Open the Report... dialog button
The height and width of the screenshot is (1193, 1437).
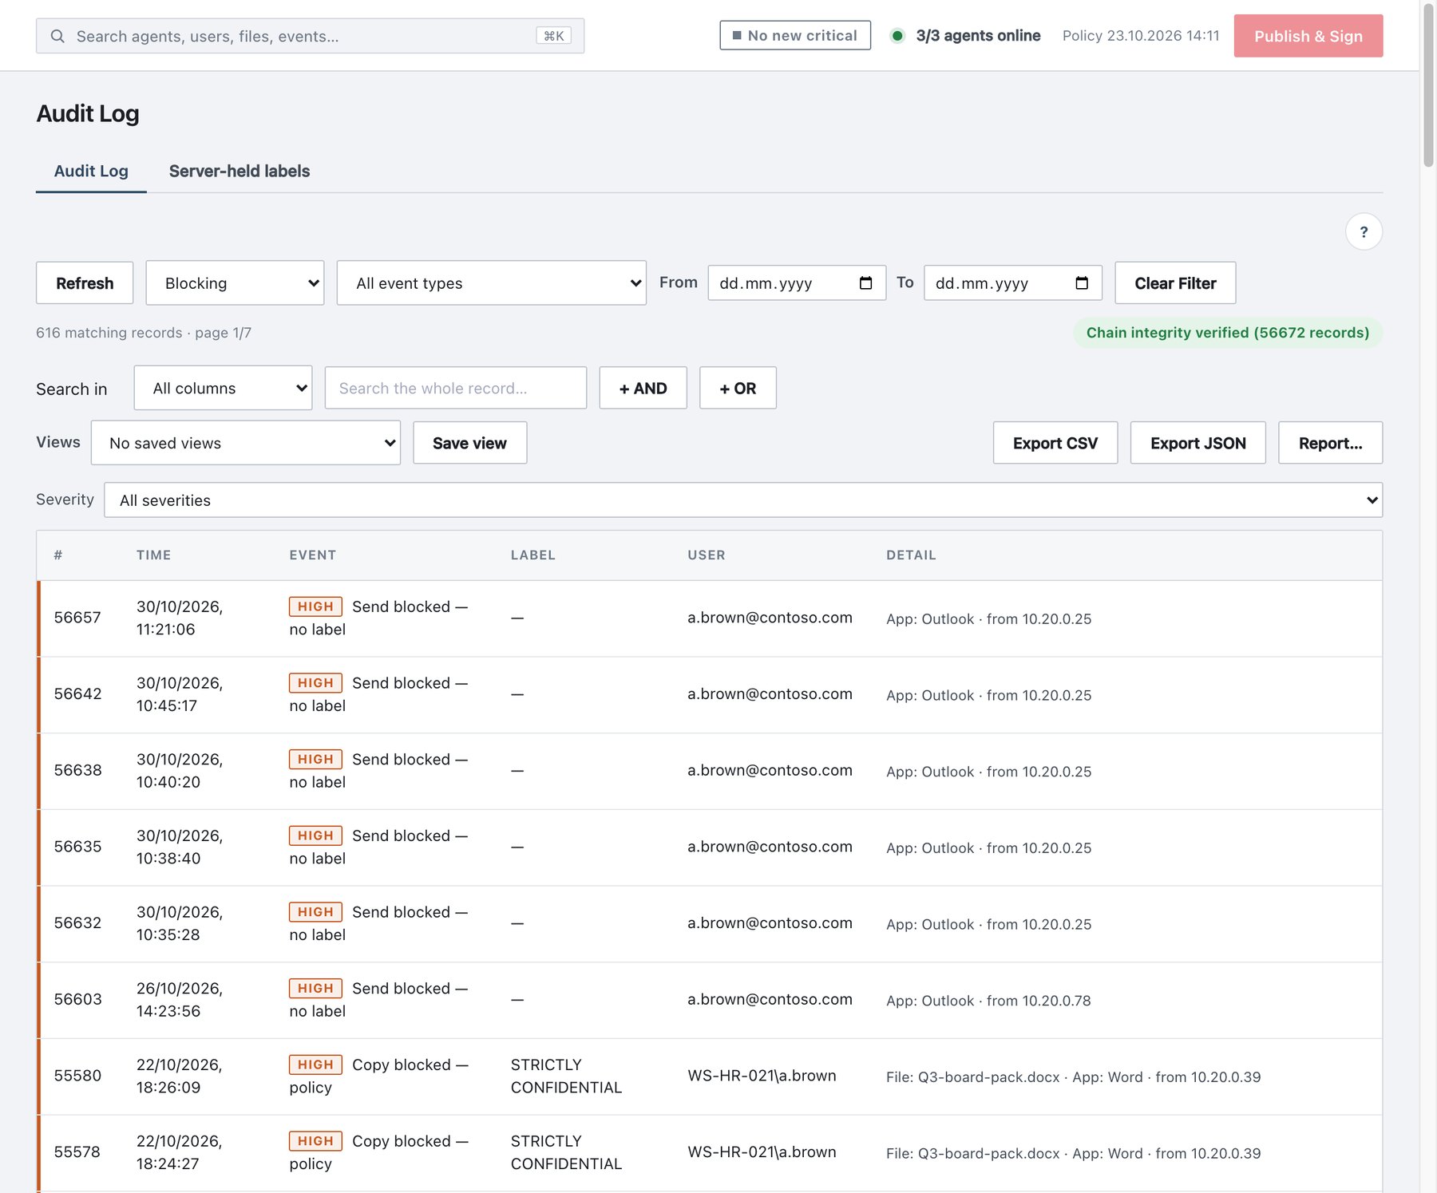point(1331,443)
